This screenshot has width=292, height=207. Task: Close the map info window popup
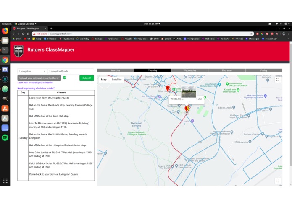pos(203,97)
